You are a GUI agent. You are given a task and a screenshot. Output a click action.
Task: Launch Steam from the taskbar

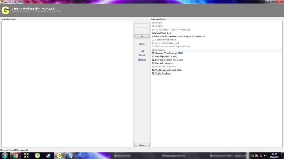[x=48, y=155]
